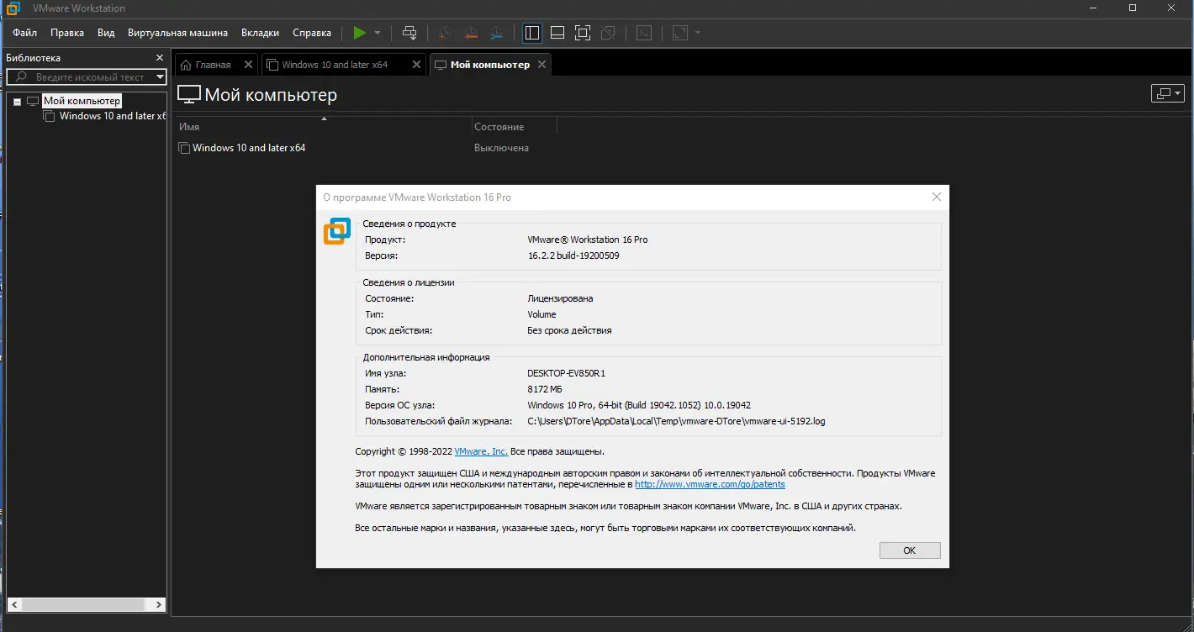Open the Вид menu
Image resolution: width=1194 pixels, height=632 pixels.
106,33
